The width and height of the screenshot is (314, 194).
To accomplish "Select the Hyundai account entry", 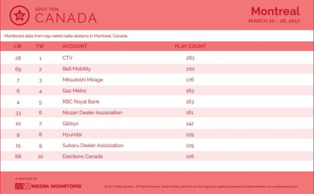I will tap(72, 134).
